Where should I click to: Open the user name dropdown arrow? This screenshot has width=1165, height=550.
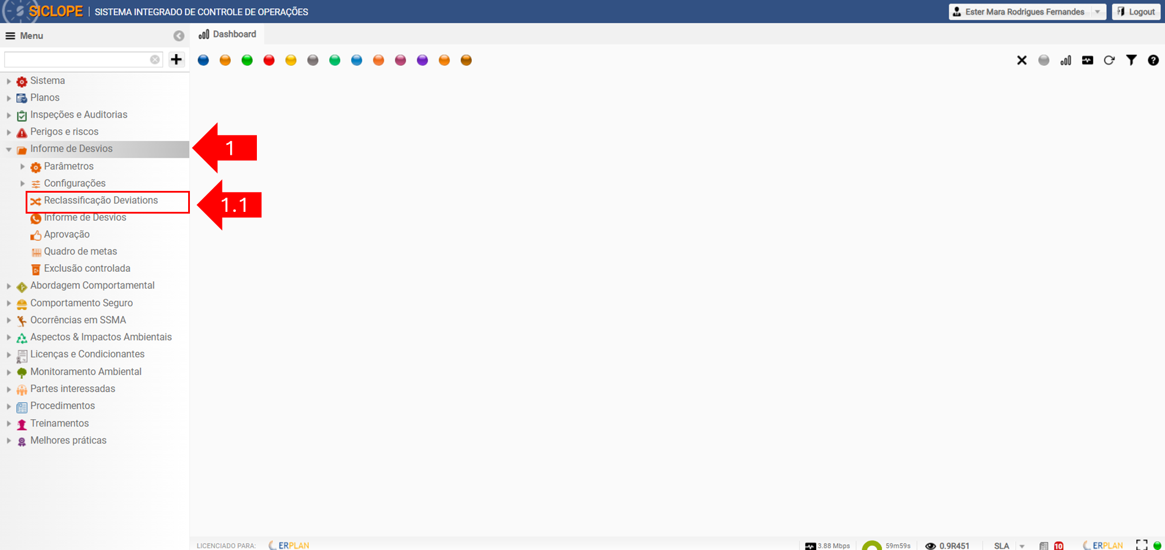coord(1097,12)
